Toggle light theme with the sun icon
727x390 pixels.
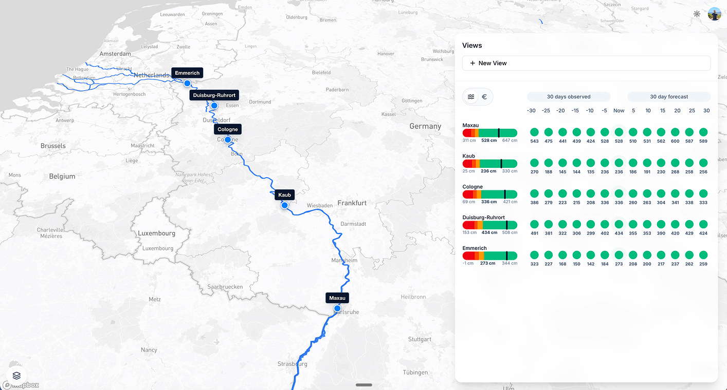697,14
